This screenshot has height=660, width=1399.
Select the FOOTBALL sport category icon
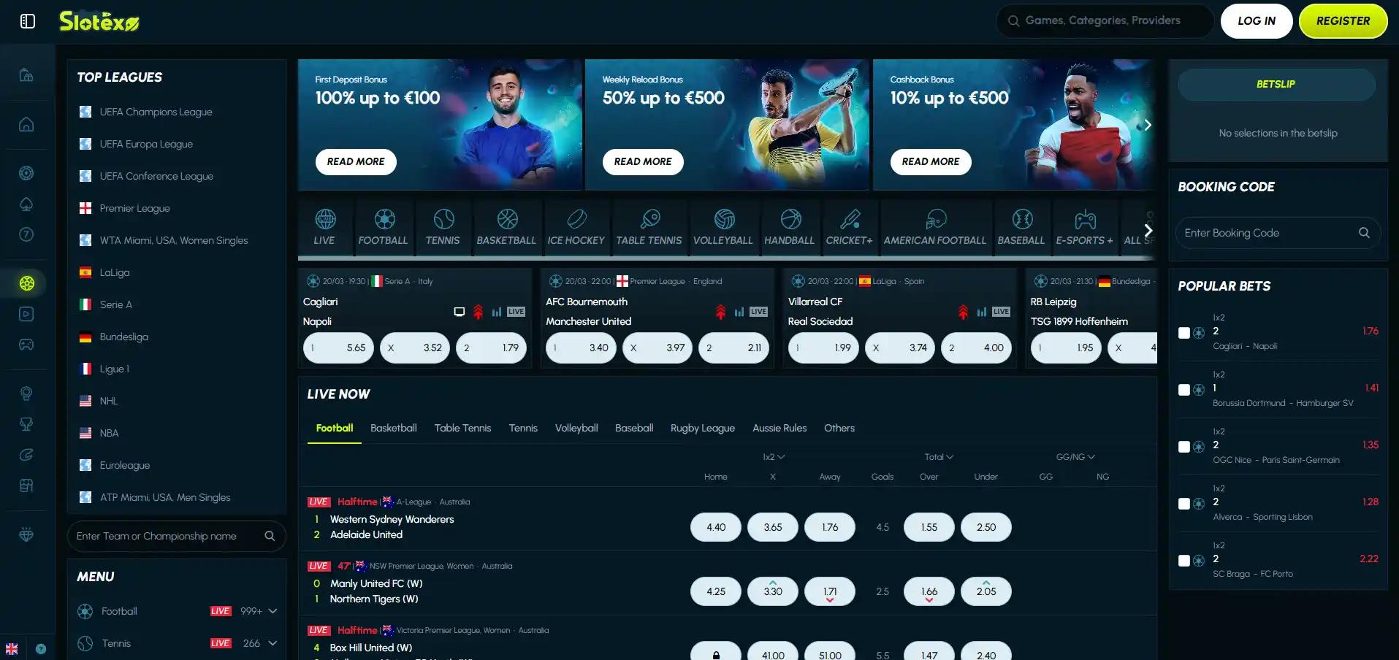384,219
